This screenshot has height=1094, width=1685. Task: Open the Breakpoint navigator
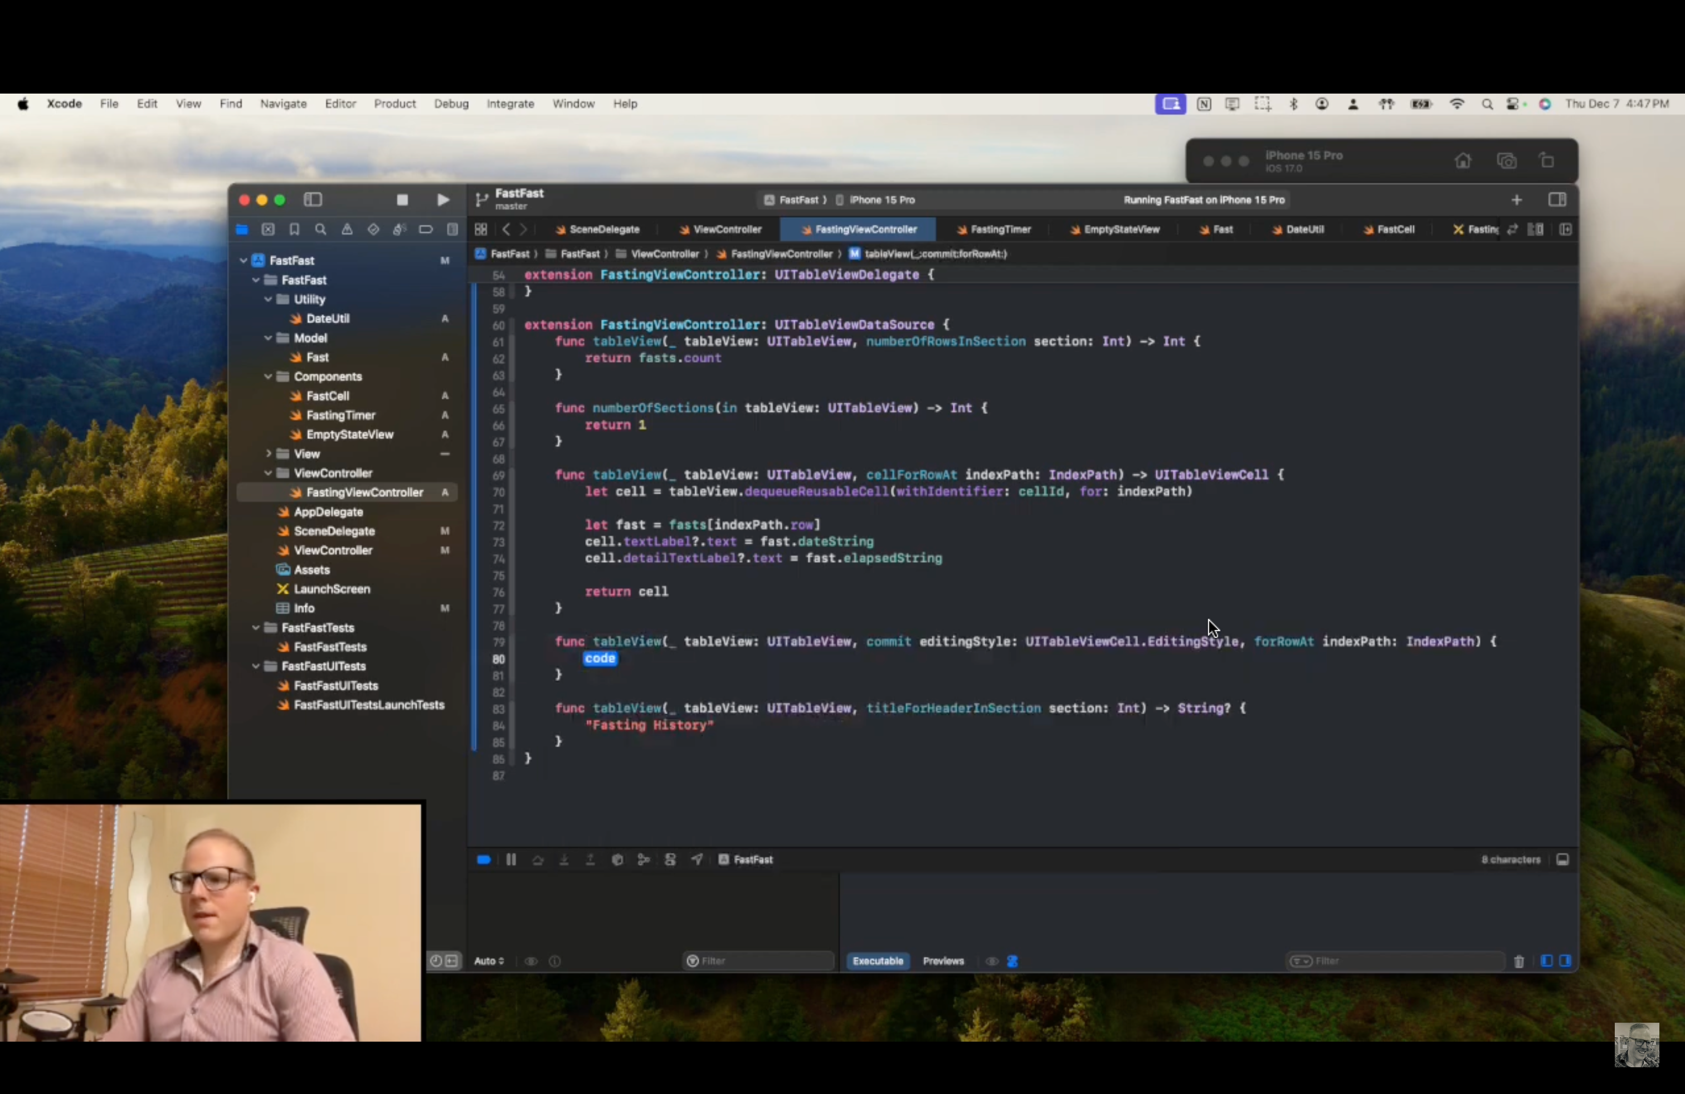point(426,229)
